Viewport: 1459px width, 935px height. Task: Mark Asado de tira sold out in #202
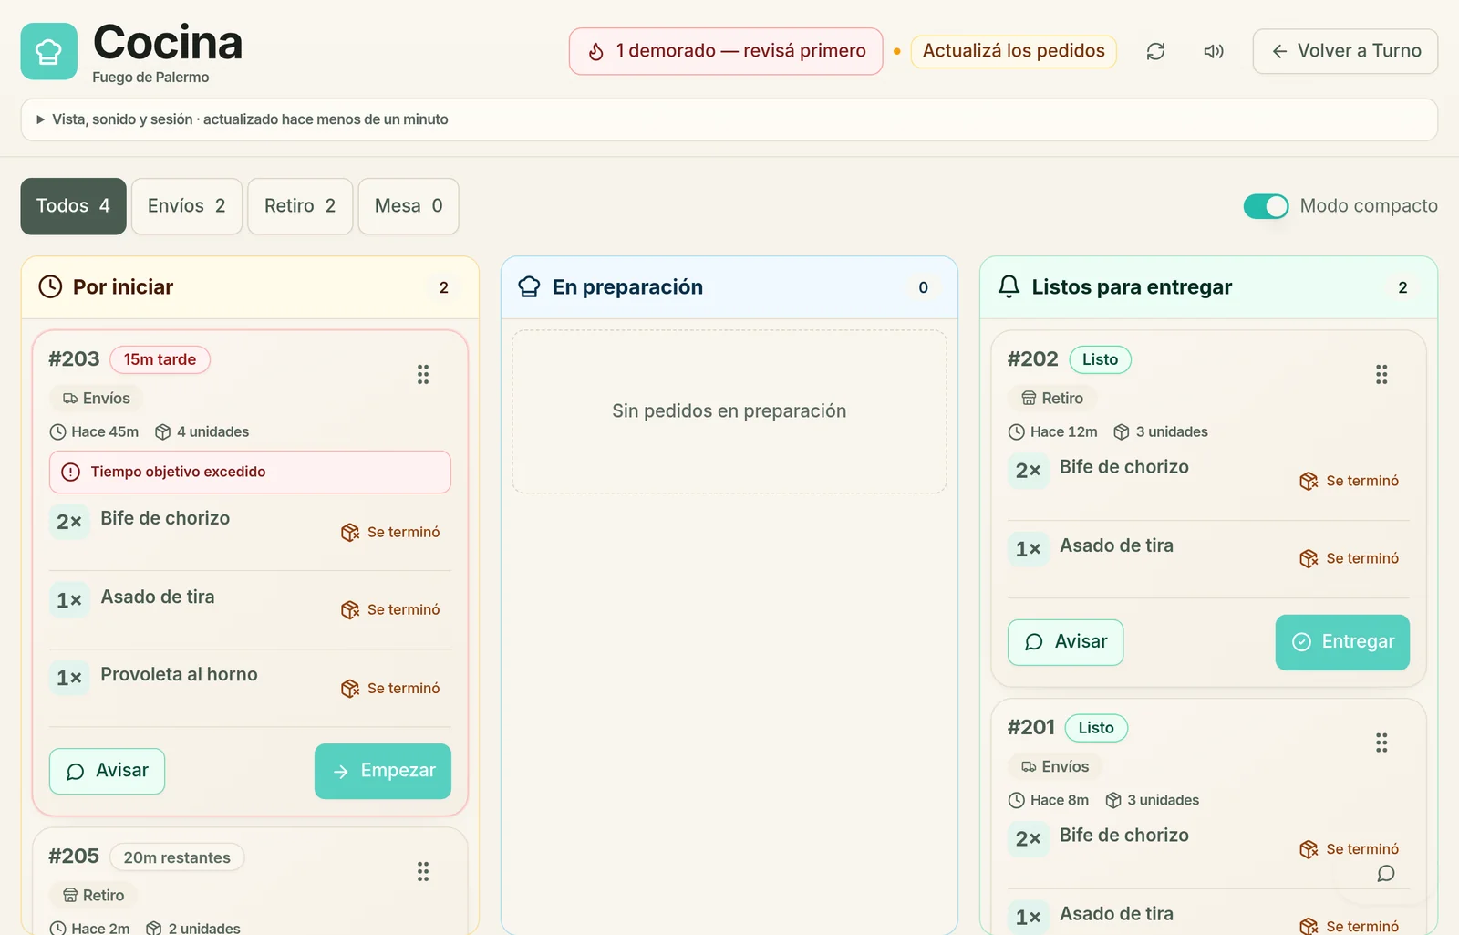[x=1350, y=558]
